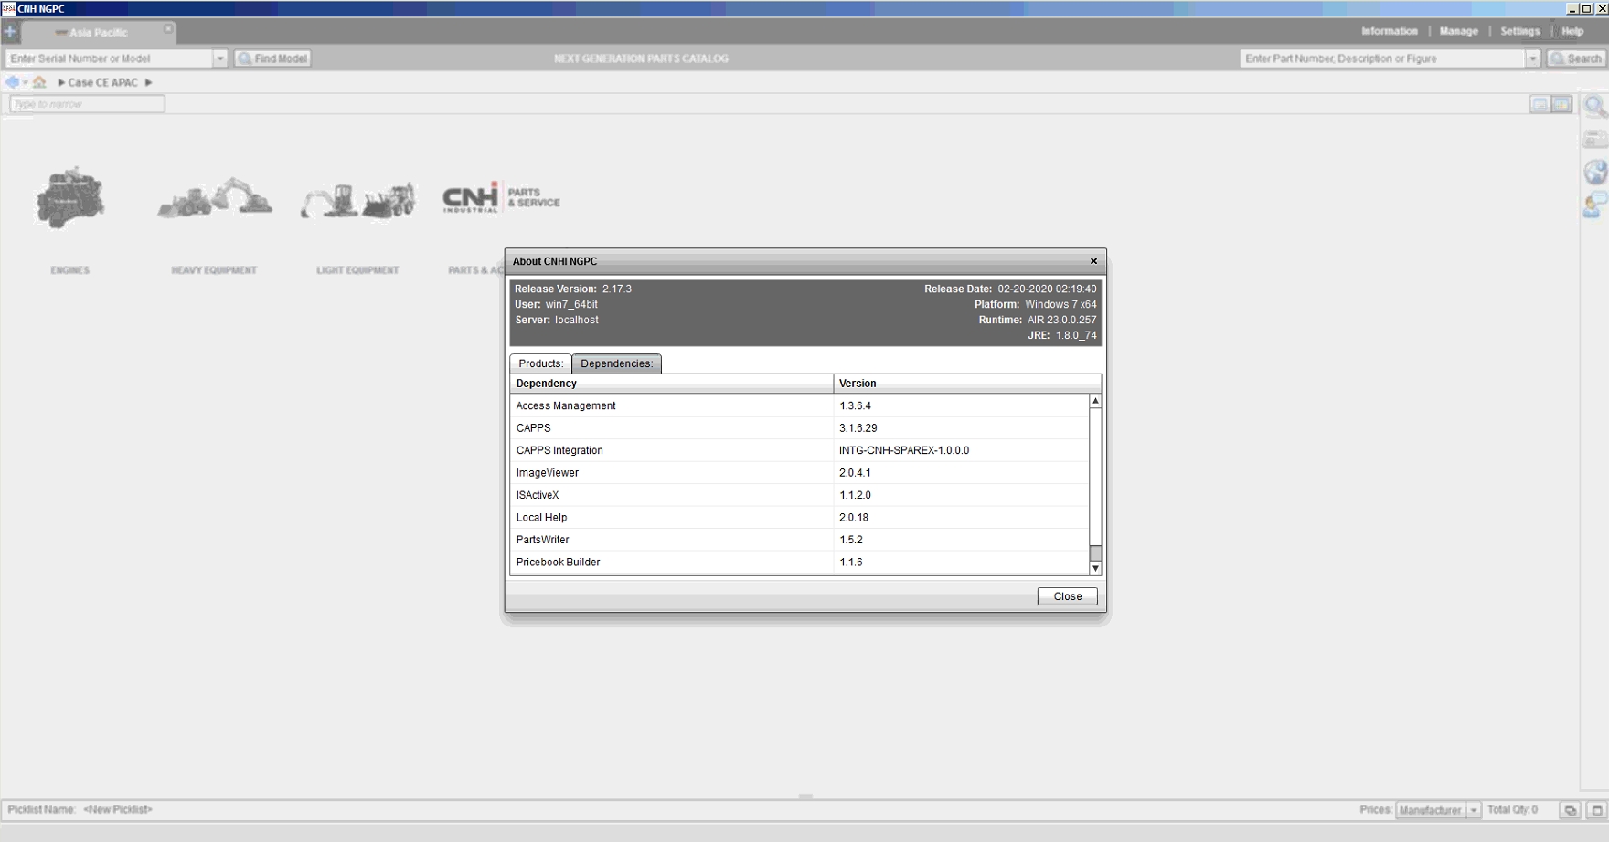Close the About CNHI NGPC dialog
This screenshot has height=842, width=1609.
(x=1093, y=261)
